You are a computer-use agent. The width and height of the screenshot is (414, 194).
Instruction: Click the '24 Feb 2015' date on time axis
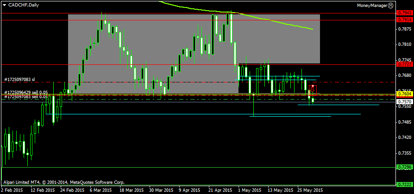[x=72, y=190]
